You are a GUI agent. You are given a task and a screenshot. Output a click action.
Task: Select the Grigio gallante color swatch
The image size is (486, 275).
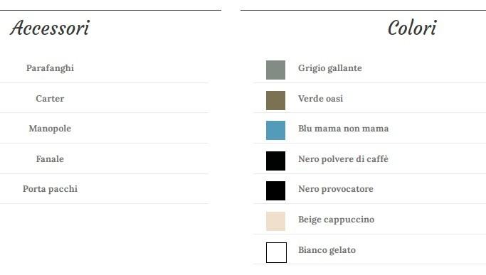275,70
